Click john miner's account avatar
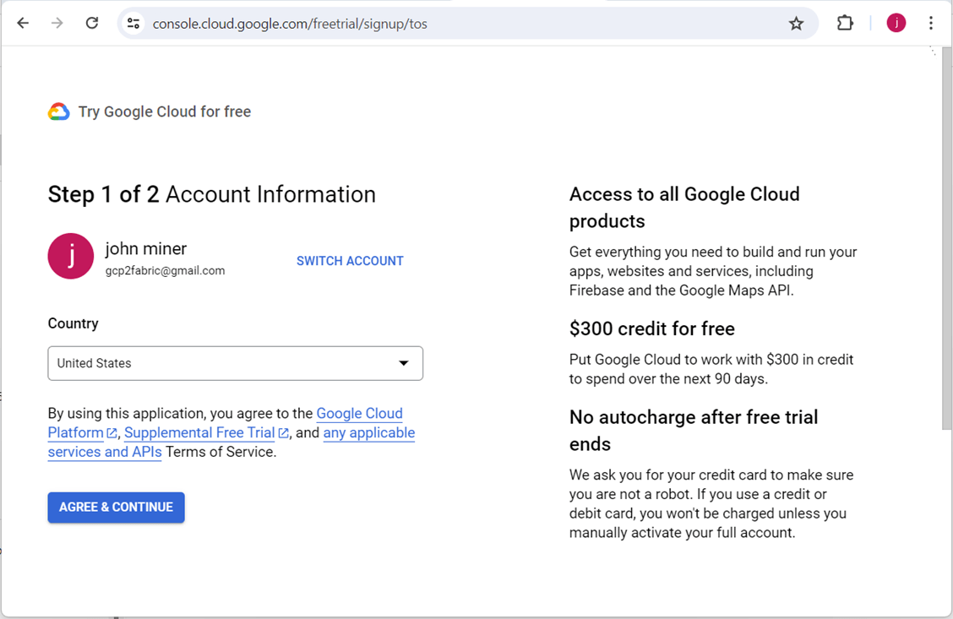Image resolution: width=953 pixels, height=619 pixels. [70, 256]
